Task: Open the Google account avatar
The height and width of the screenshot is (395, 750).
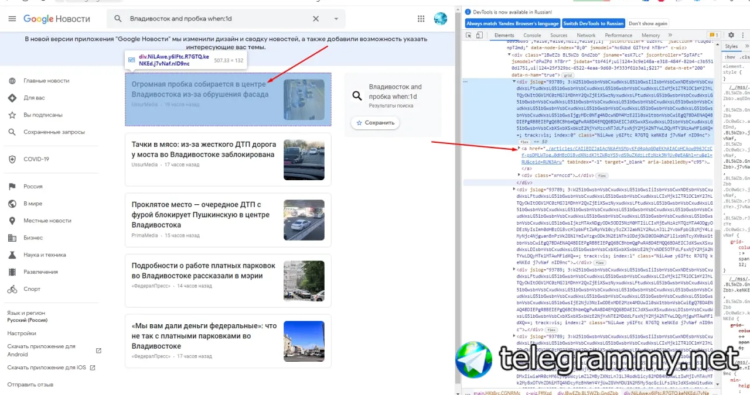Action: pos(441,19)
